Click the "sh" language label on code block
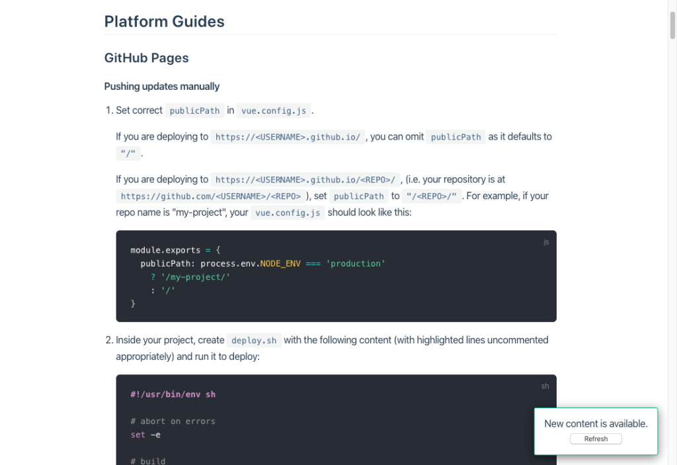The image size is (677, 465). click(545, 386)
